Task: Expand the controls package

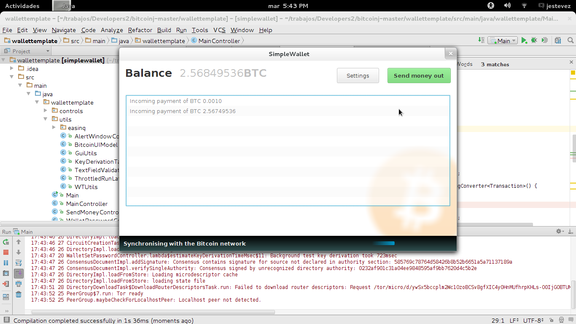Action: [x=46, y=111]
